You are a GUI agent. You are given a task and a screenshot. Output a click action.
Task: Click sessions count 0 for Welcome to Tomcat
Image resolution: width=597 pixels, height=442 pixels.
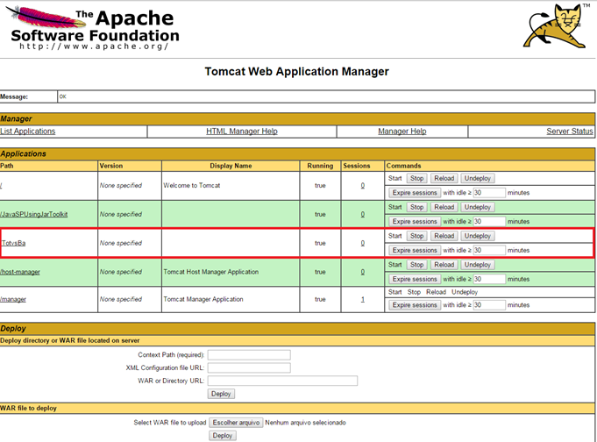362,186
